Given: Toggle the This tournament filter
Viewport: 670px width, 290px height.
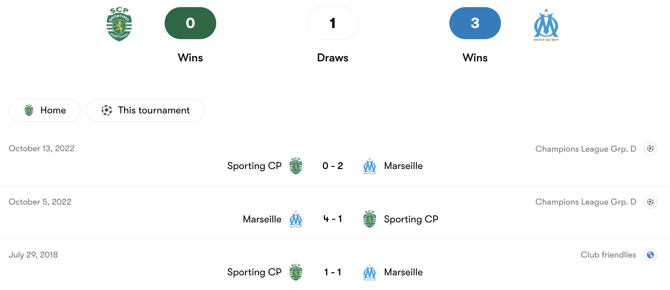Looking at the screenshot, I should pyautogui.click(x=145, y=110).
